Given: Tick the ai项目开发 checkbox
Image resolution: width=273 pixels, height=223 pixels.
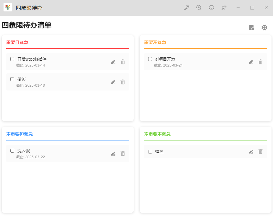Looking at the screenshot, I should tap(150, 59).
